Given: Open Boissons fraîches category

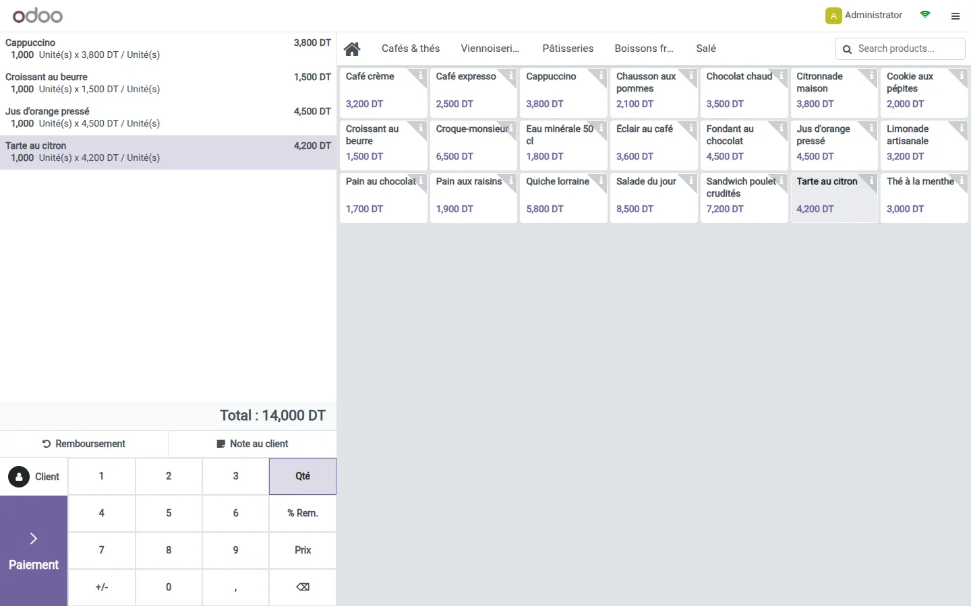Looking at the screenshot, I should (644, 48).
